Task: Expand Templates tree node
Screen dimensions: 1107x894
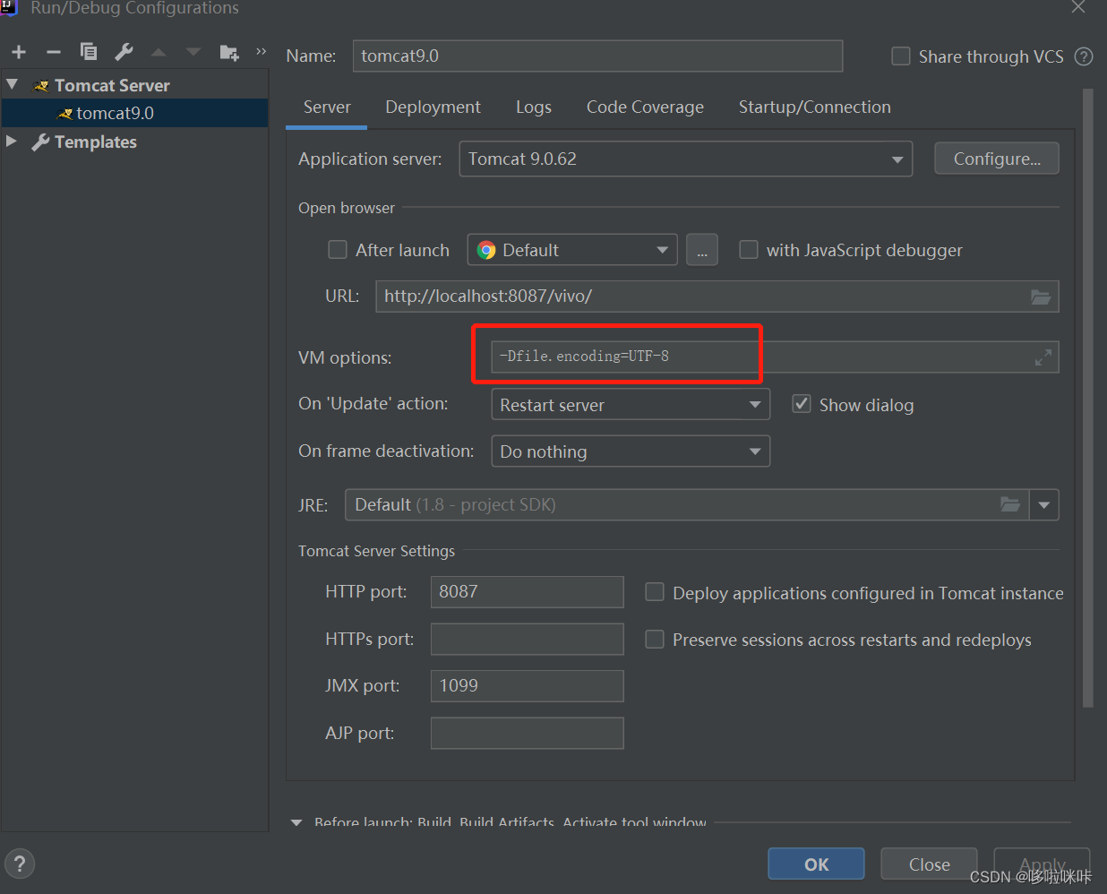Action: pos(12,141)
